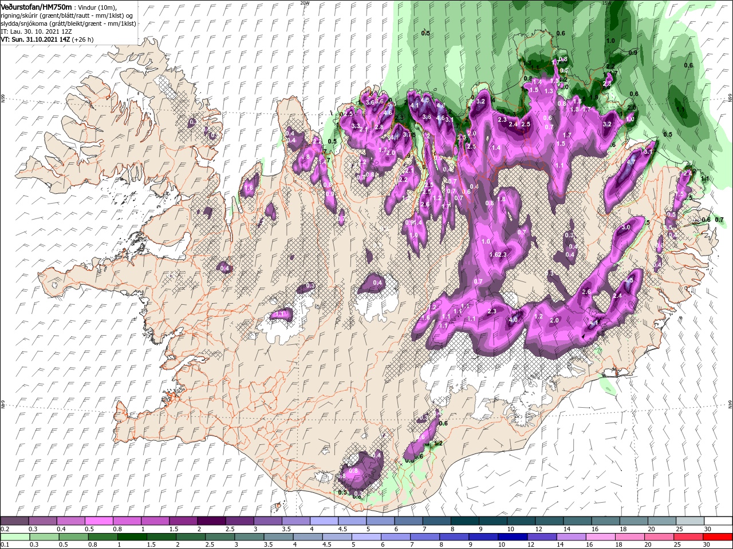The height and width of the screenshot is (549, 733).
Task: Pick the deep blue 10 swatch in the rain scale
Action: (x=512, y=537)
